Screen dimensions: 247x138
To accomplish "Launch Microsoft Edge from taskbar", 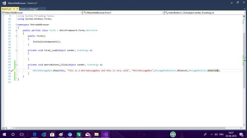I will click(x=35, y=134).
